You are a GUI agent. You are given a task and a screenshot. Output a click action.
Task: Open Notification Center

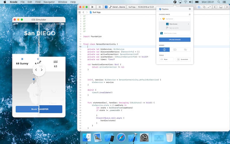[224, 2]
